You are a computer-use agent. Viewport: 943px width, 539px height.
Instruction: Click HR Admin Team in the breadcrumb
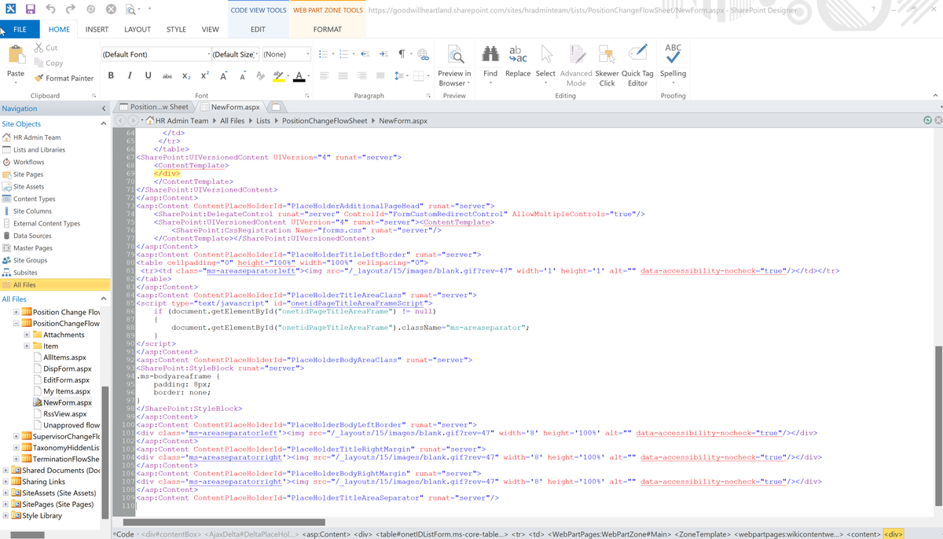182,121
